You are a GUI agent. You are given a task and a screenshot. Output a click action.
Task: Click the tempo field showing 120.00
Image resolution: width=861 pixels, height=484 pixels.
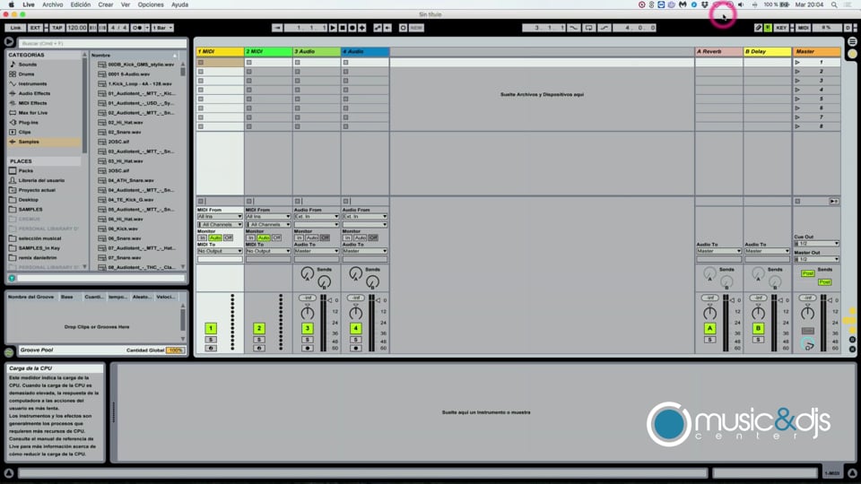pyautogui.click(x=77, y=28)
